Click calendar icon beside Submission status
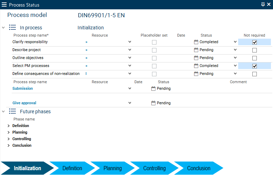The image size is (273, 175). pos(153,88)
